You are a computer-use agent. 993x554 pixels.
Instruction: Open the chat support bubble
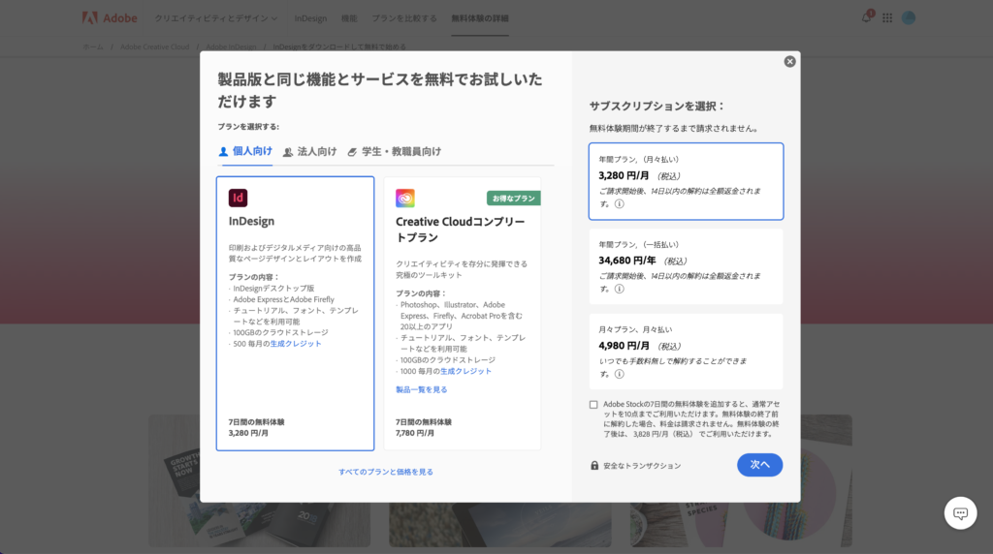(960, 513)
